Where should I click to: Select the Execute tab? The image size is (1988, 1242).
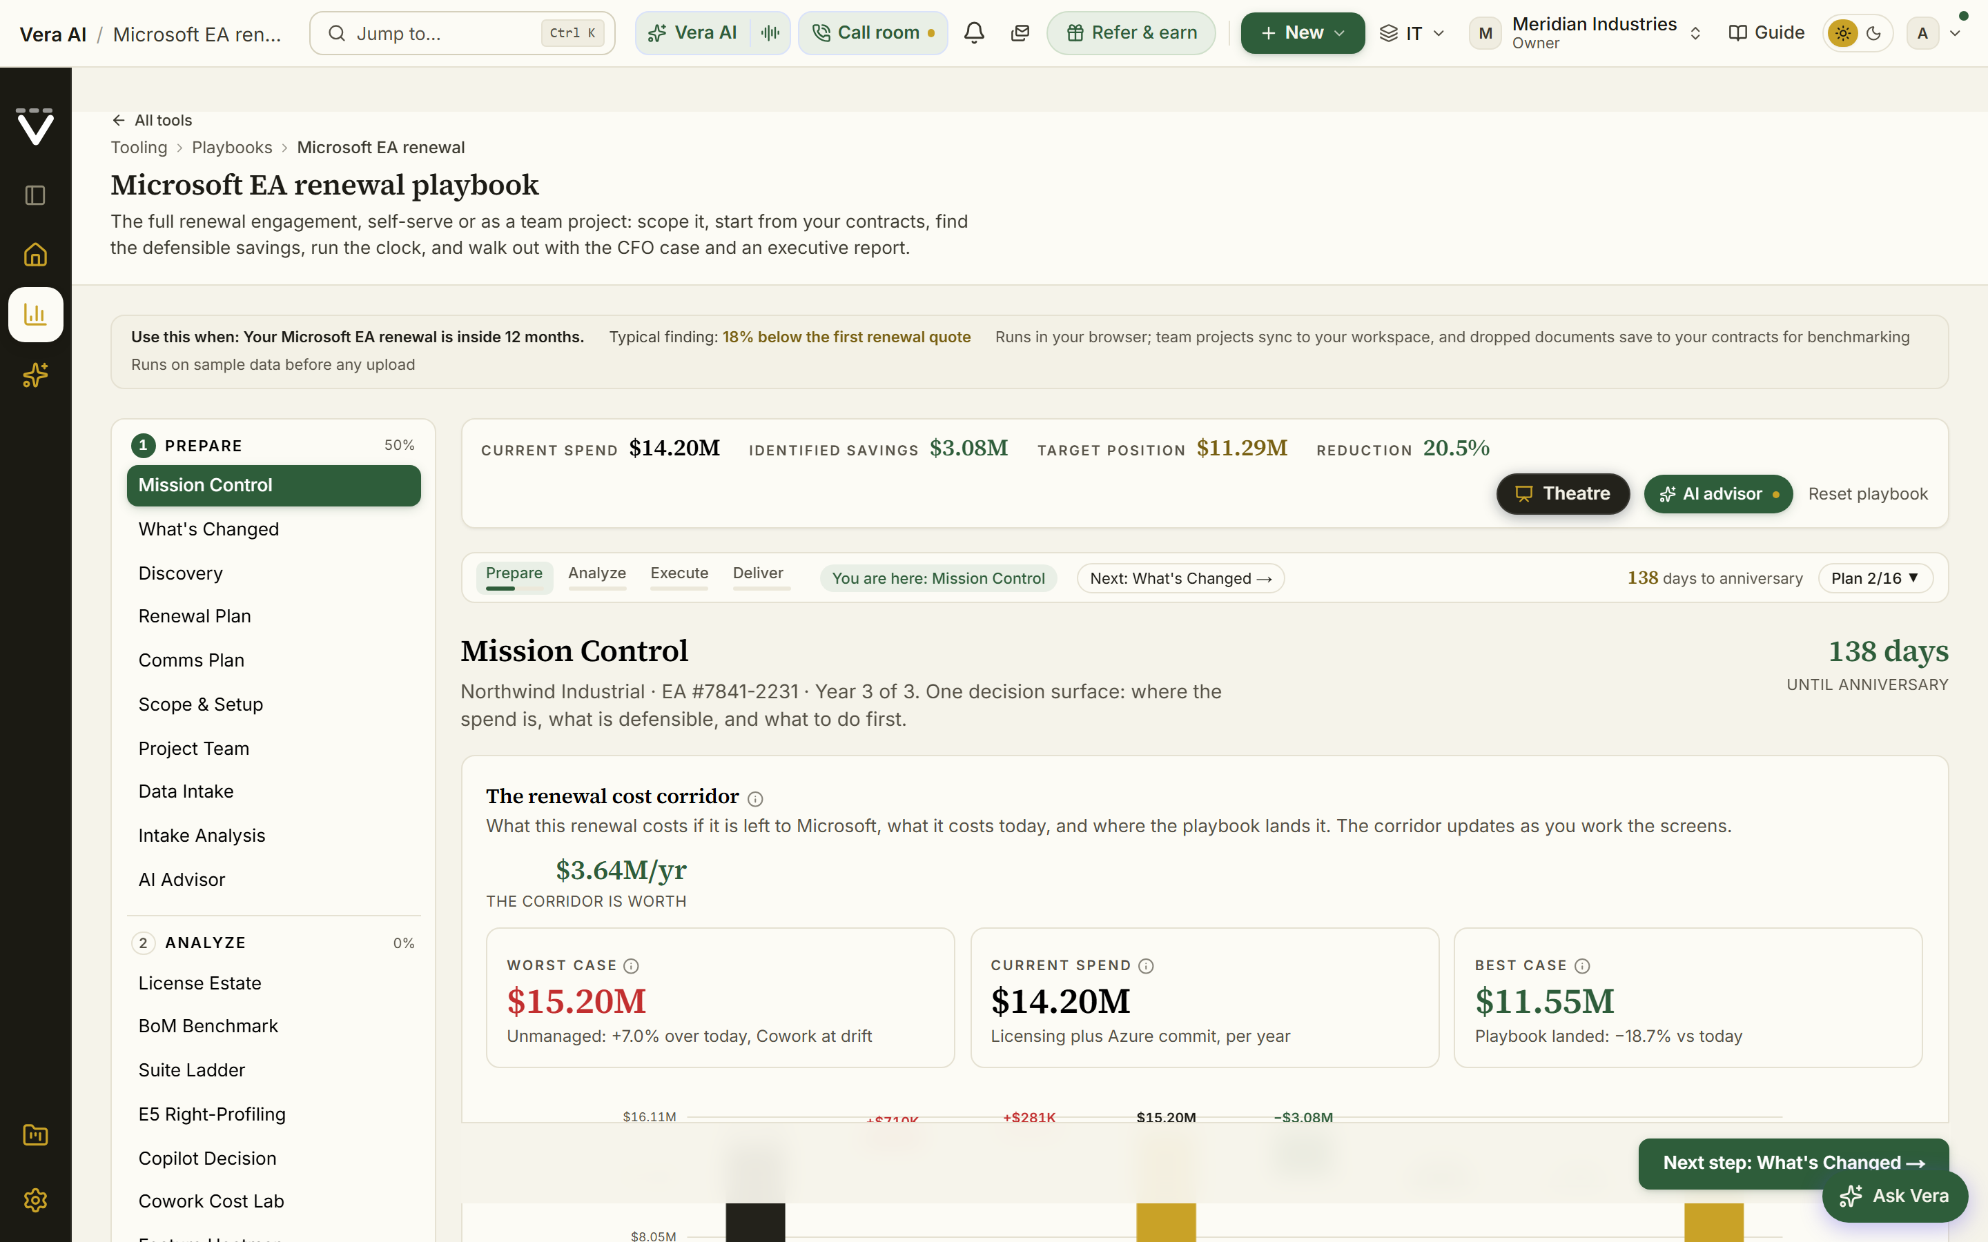pos(679,576)
